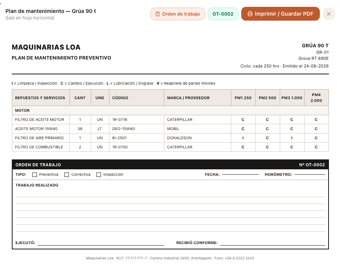Check the Inspección checkbox
The image size is (340, 270).
pos(99,175)
